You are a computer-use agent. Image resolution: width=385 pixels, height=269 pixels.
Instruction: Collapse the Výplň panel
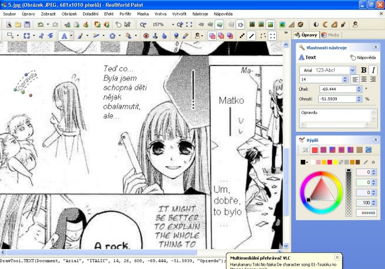375,140
